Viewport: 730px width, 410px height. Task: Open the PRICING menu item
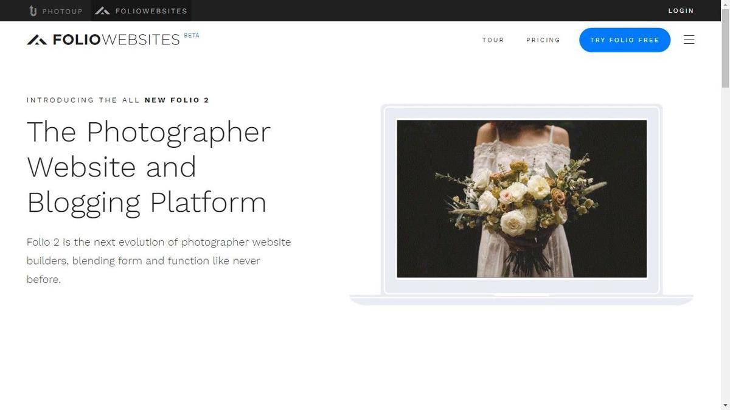point(543,40)
